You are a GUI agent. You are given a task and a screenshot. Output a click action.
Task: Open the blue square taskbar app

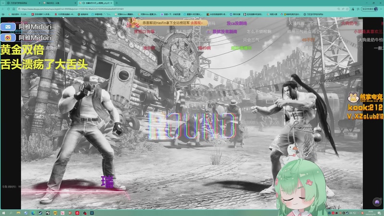92,213
